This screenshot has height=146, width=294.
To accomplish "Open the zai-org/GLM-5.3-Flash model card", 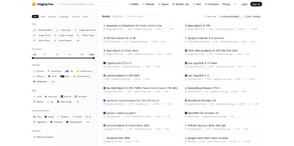I will pos(223,65).
